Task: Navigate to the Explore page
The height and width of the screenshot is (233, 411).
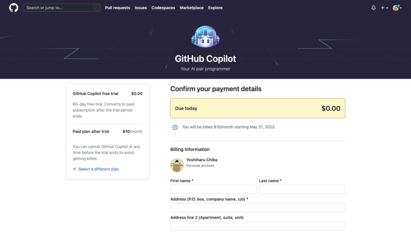Action: 215,8
